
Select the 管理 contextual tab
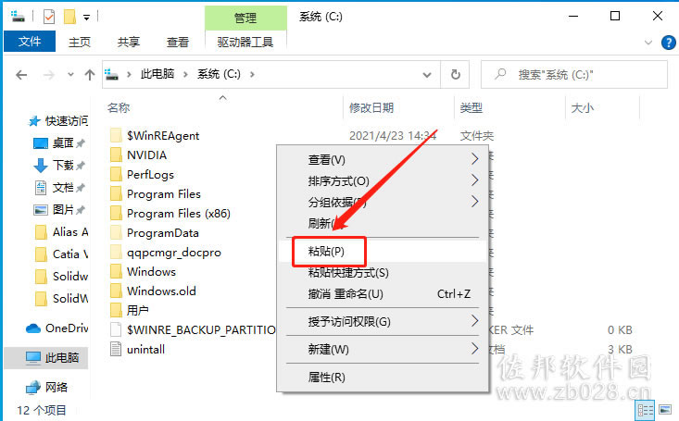245,19
